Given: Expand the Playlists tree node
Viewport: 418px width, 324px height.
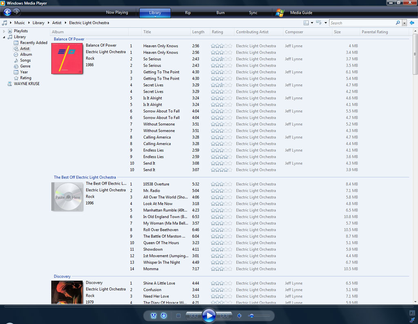Looking at the screenshot, I should [4, 31].
